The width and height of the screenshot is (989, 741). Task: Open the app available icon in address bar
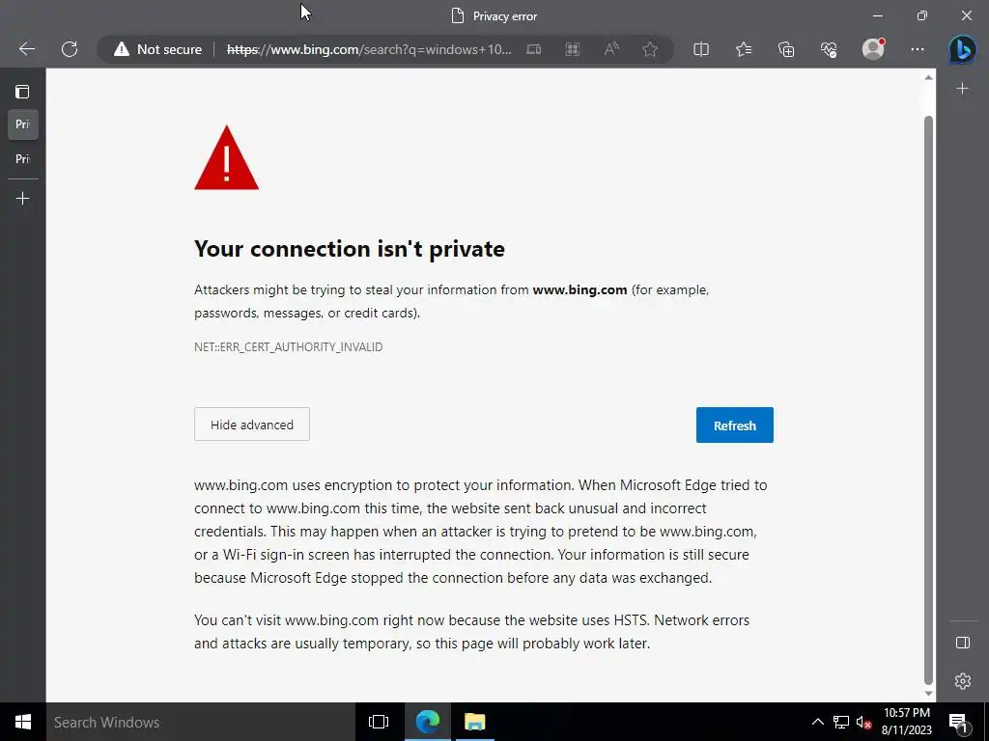pos(533,49)
